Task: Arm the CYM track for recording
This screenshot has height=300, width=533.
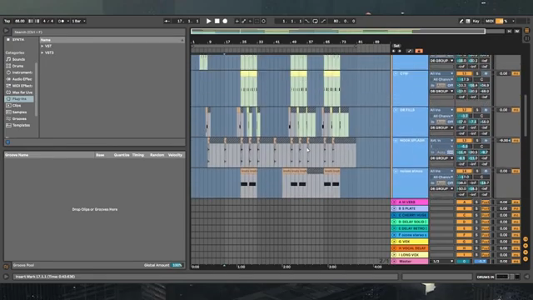Action: click(486, 73)
